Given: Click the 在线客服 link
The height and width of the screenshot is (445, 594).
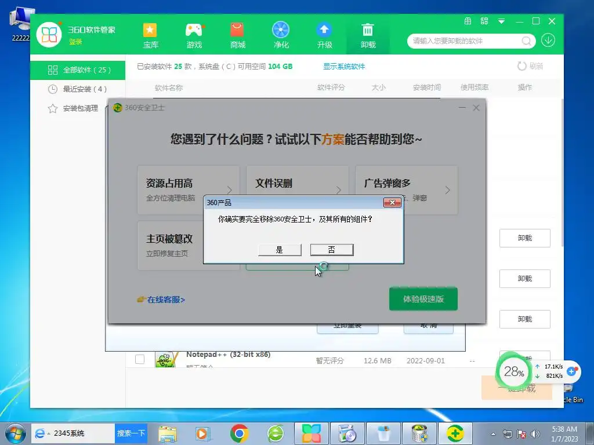Looking at the screenshot, I should click(x=161, y=300).
